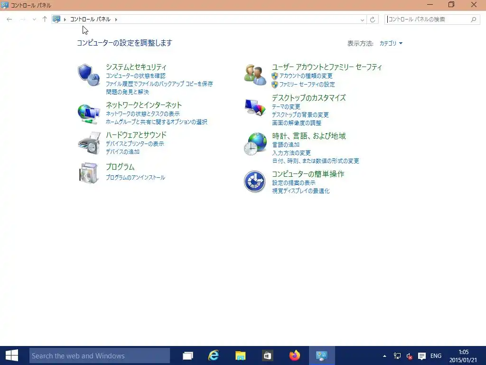Expand arrow after コントロール パネル in breadcrumb
This screenshot has width=486, height=365.
coord(116,19)
